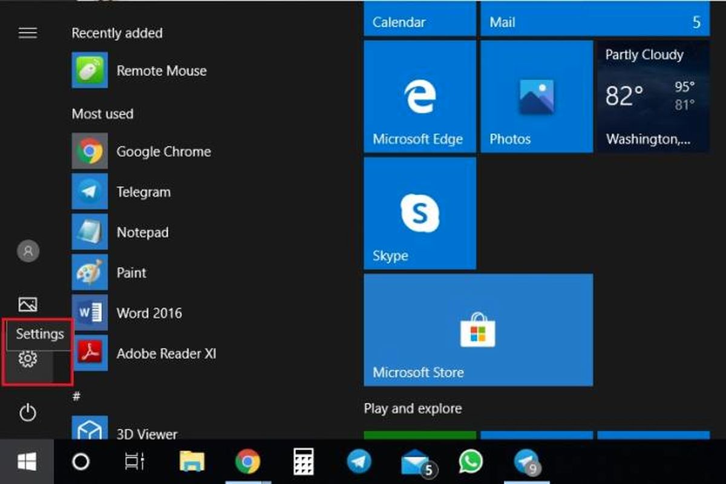This screenshot has width=726, height=484.
Task: Click the '#' alphabet section header
Action: tap(77, 396)
